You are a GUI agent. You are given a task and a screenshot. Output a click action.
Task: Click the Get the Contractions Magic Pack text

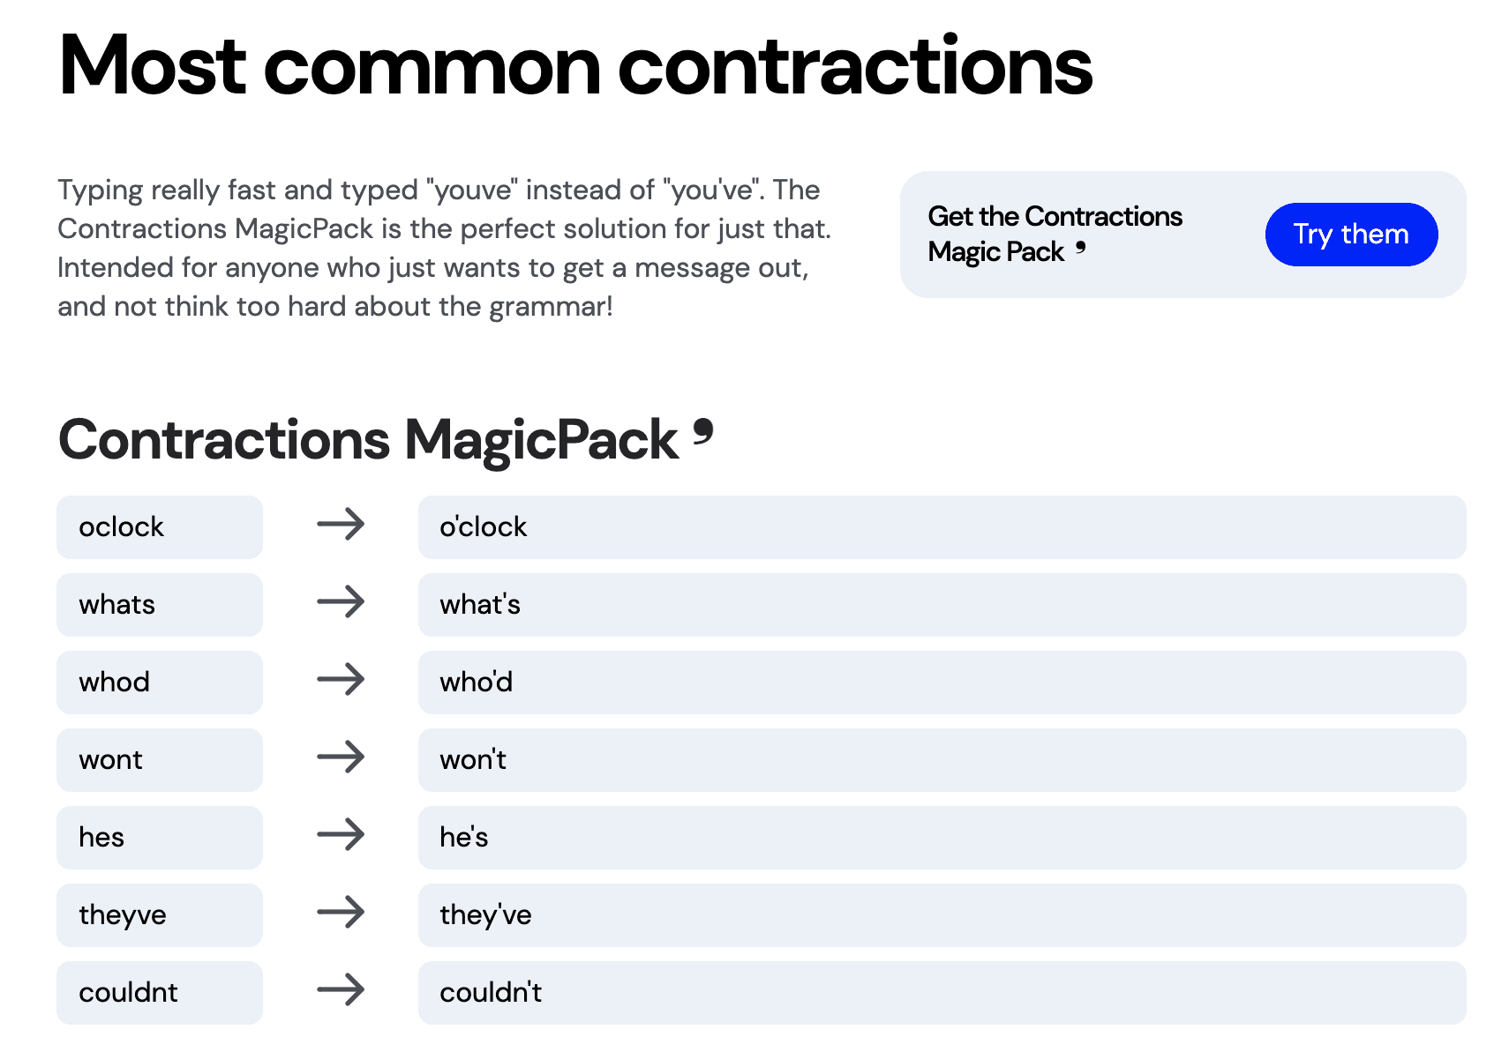pos(1055,235)
